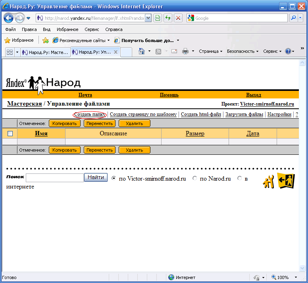Viewport: 308px width, 283px height.
Task: Open the Почта link
Action: pyautogui.click(x=85, y=95)
